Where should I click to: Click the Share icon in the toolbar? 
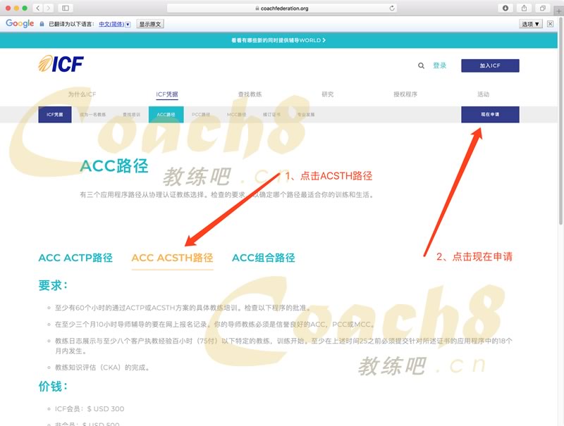click(x=525, y=8)
